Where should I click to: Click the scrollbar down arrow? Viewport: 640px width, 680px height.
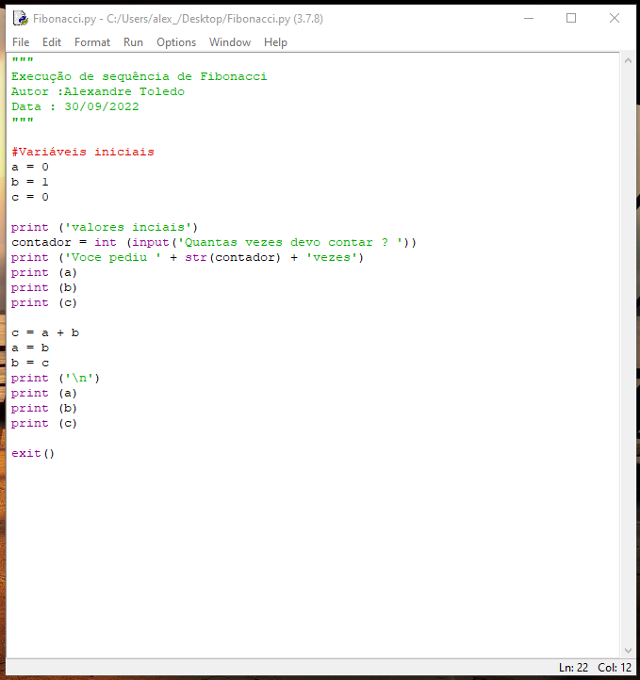pos(629,650)
